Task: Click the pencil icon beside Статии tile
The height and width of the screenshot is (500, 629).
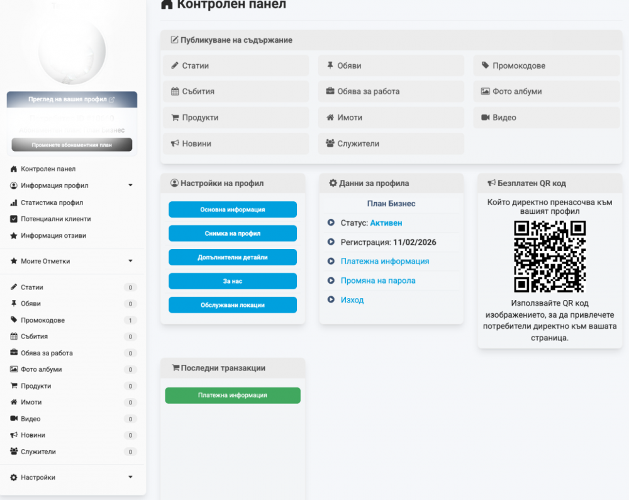Action: click(175, 65)
